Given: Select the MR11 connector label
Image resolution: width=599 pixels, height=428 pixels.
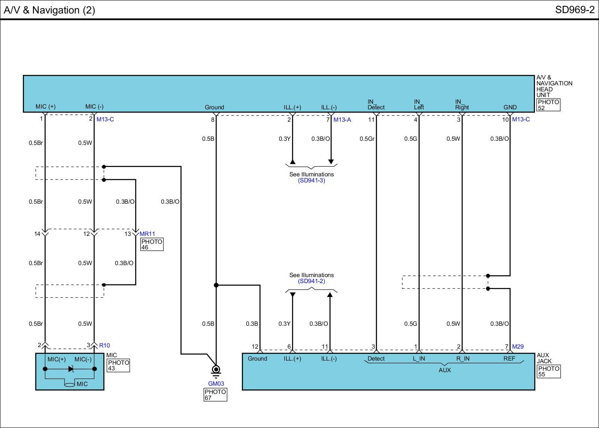Looking at the screenshot, I should tap(147, 234).
